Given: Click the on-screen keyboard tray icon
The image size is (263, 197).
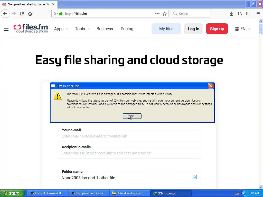Looking at the screenshot, I should point(237,193).
